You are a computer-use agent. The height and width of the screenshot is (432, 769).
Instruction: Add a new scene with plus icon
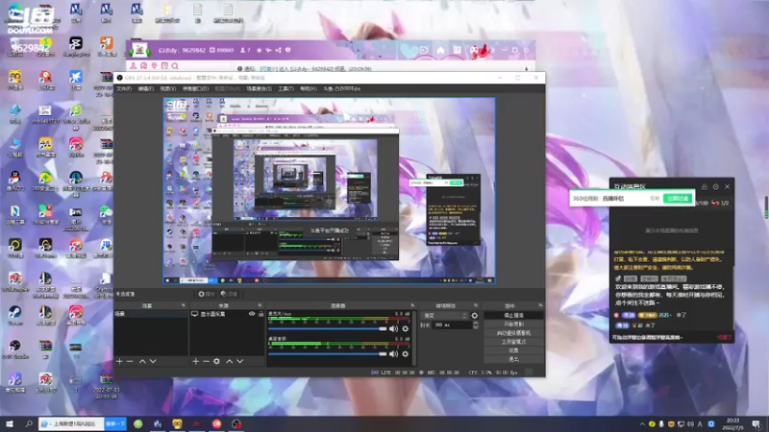click(119, 361)
